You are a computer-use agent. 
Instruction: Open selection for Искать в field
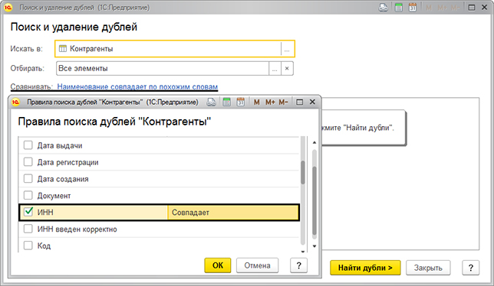coord(287,49)
